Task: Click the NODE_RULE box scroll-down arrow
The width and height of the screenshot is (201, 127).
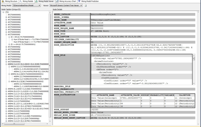Action: point(194,83)
